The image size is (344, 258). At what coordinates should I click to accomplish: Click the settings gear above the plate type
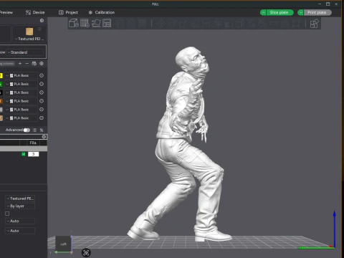tap(42, 21)
